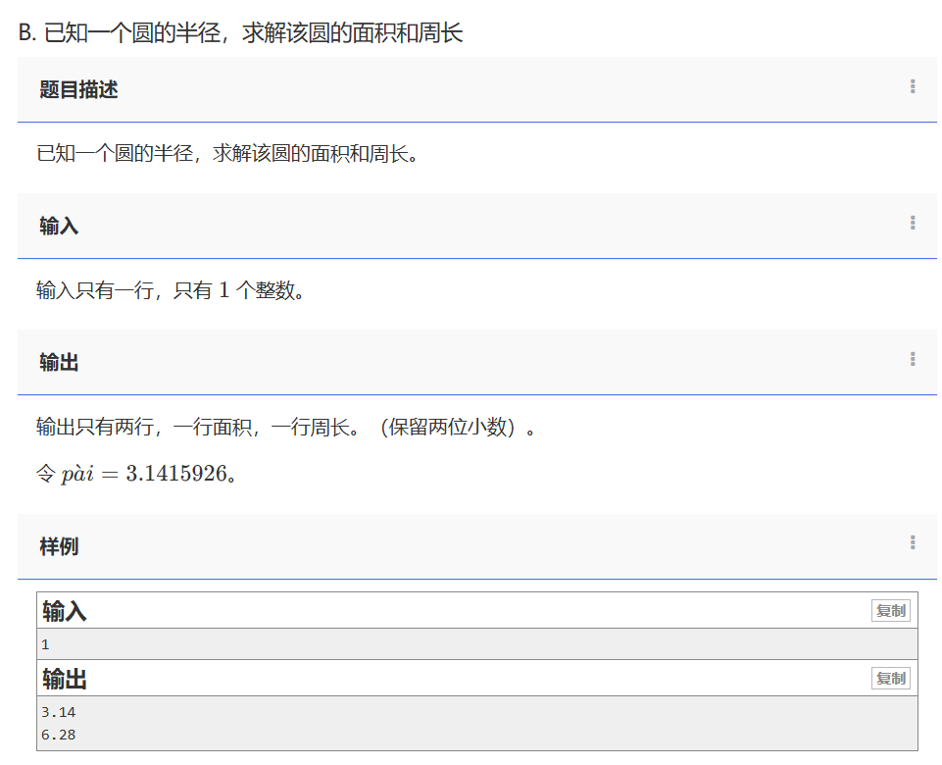Copy the sample output with 复制 button

[890, 678]
